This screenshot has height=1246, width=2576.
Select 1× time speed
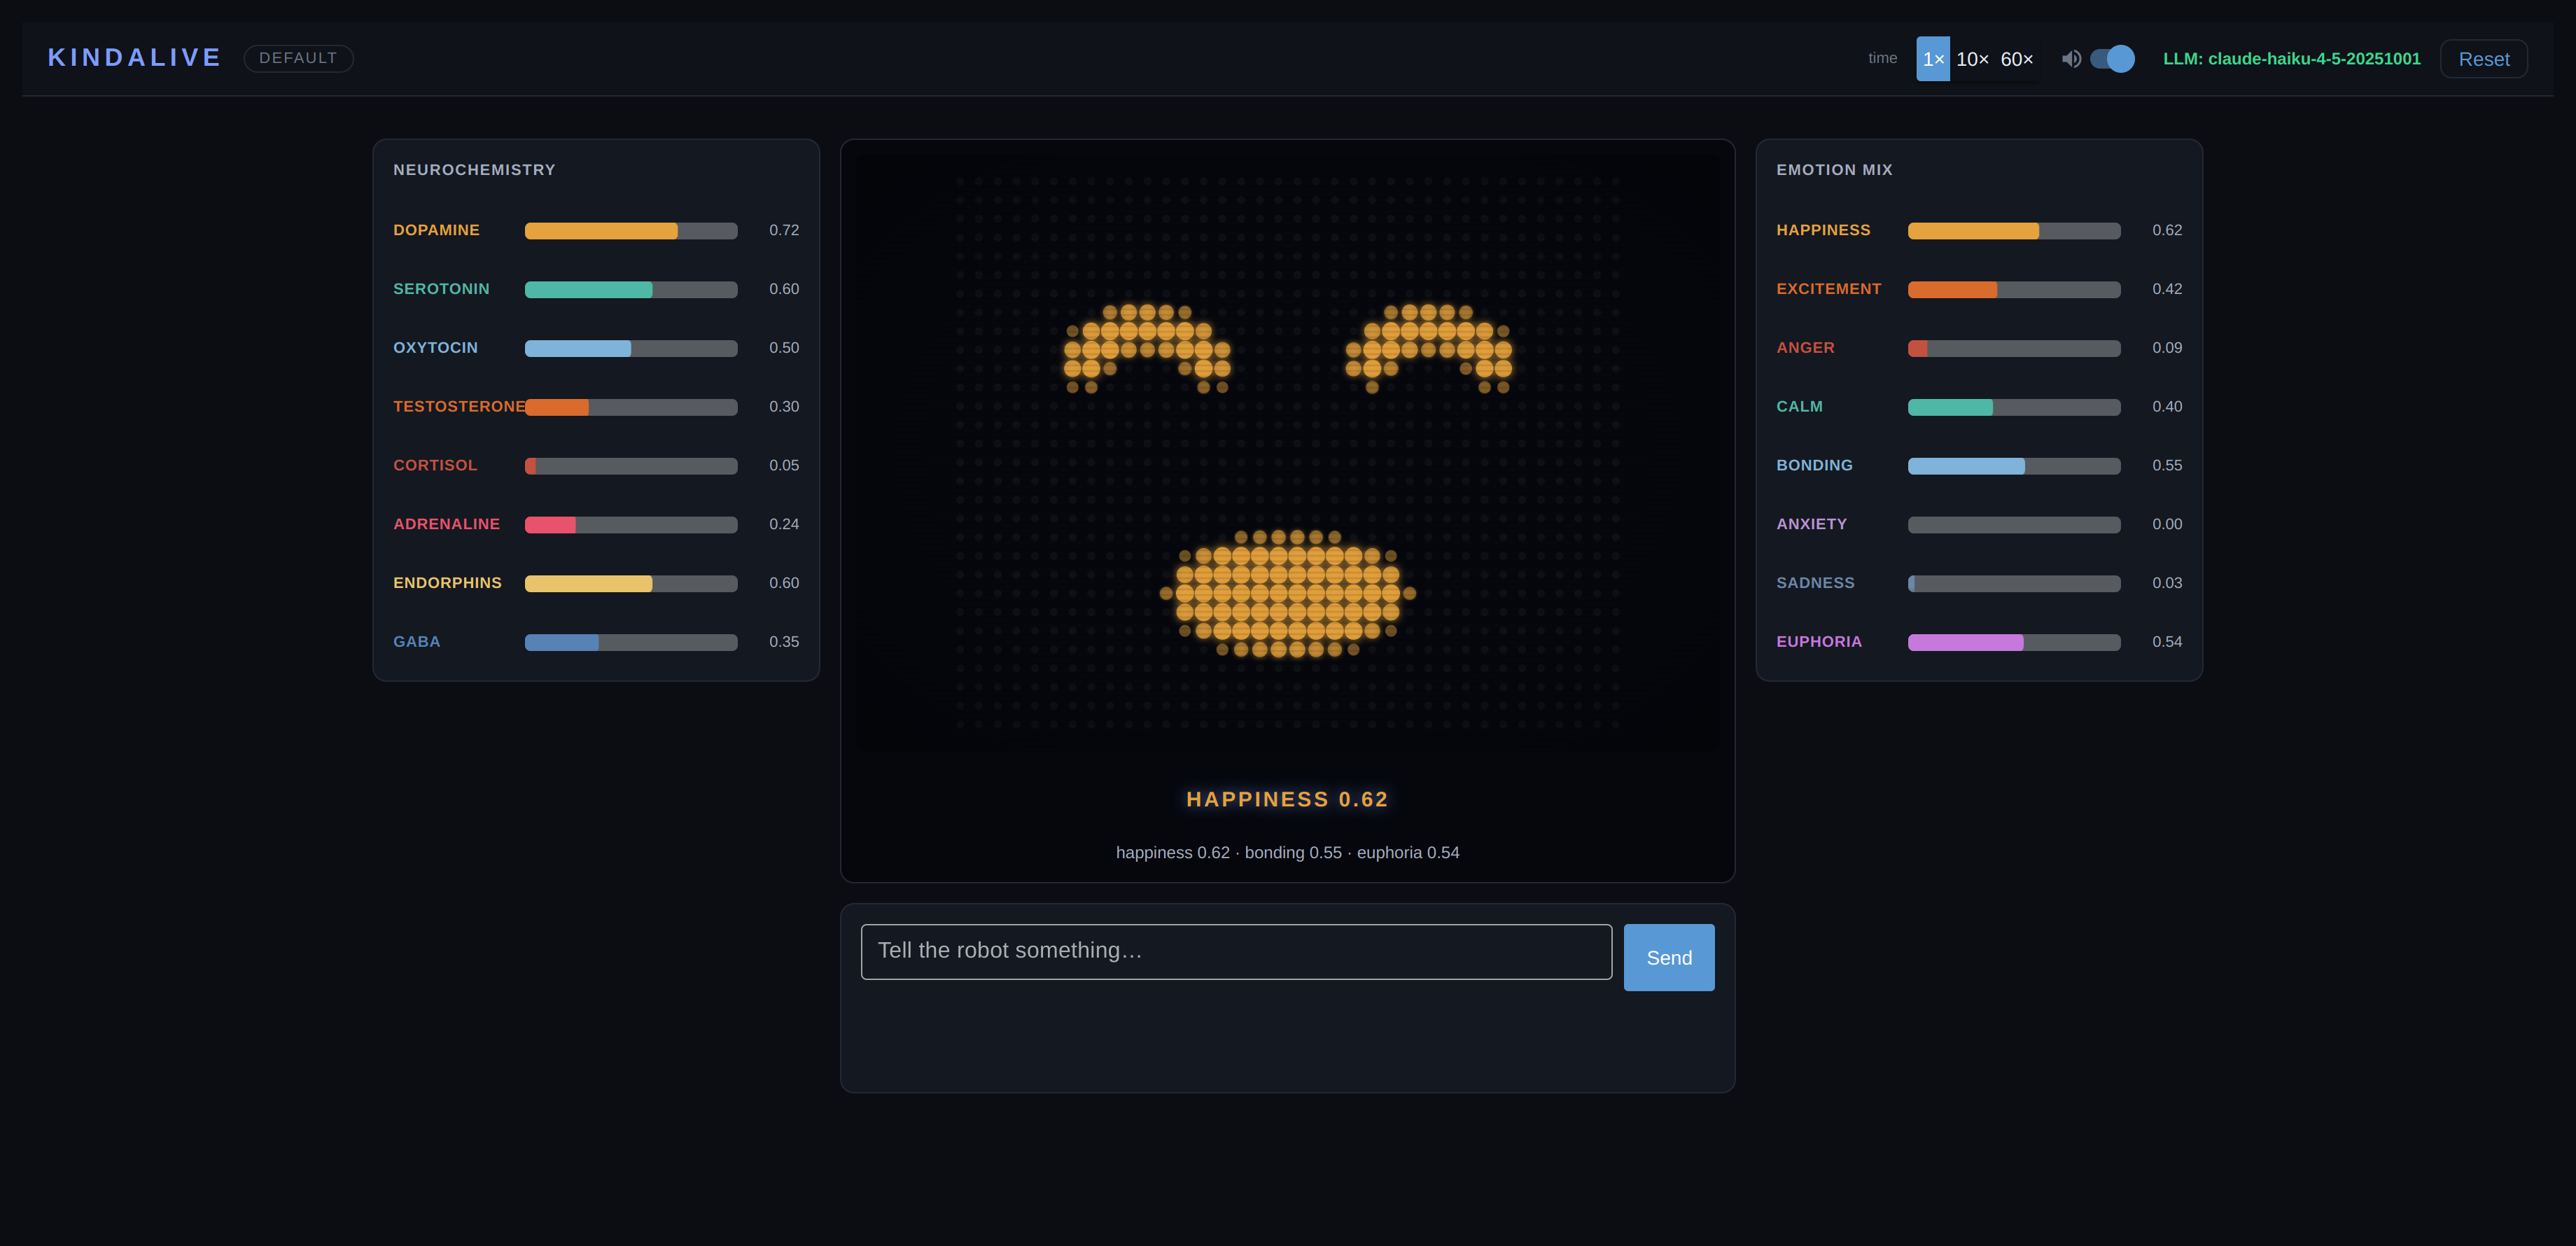[x=1933, y=59]
